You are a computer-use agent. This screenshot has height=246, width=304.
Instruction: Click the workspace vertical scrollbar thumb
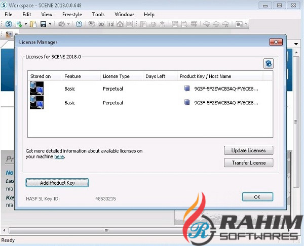click(x=296, y=122)
